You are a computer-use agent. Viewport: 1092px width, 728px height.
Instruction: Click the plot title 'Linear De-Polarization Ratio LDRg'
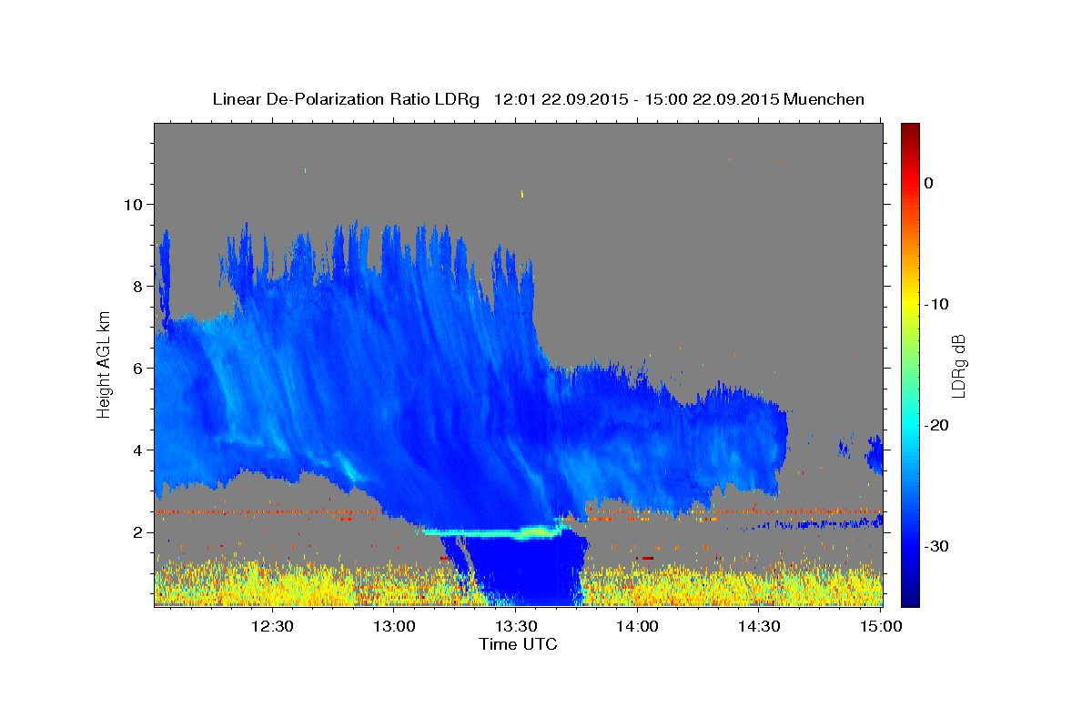(345, 99)
